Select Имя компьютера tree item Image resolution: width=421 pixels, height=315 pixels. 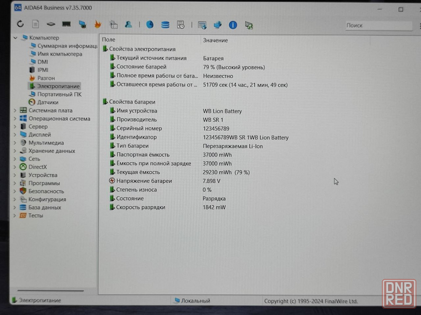(56, 54)
